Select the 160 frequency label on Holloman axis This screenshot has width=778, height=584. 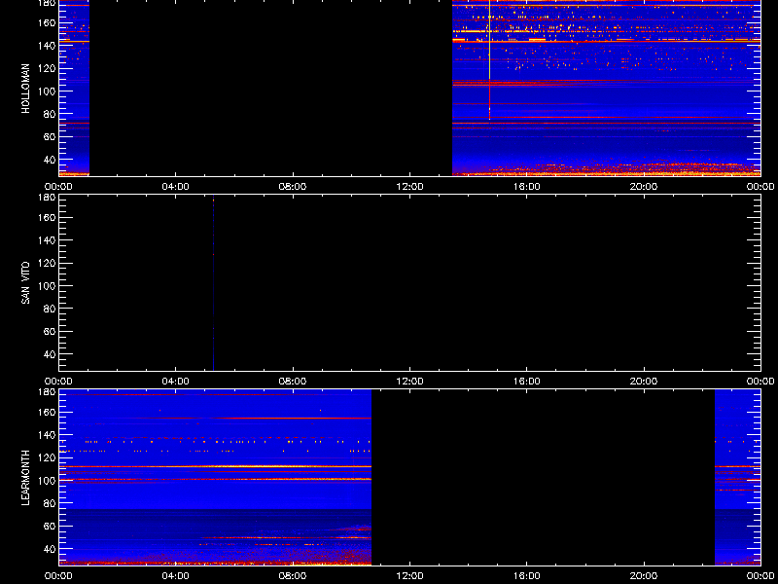tap(46, 22)
